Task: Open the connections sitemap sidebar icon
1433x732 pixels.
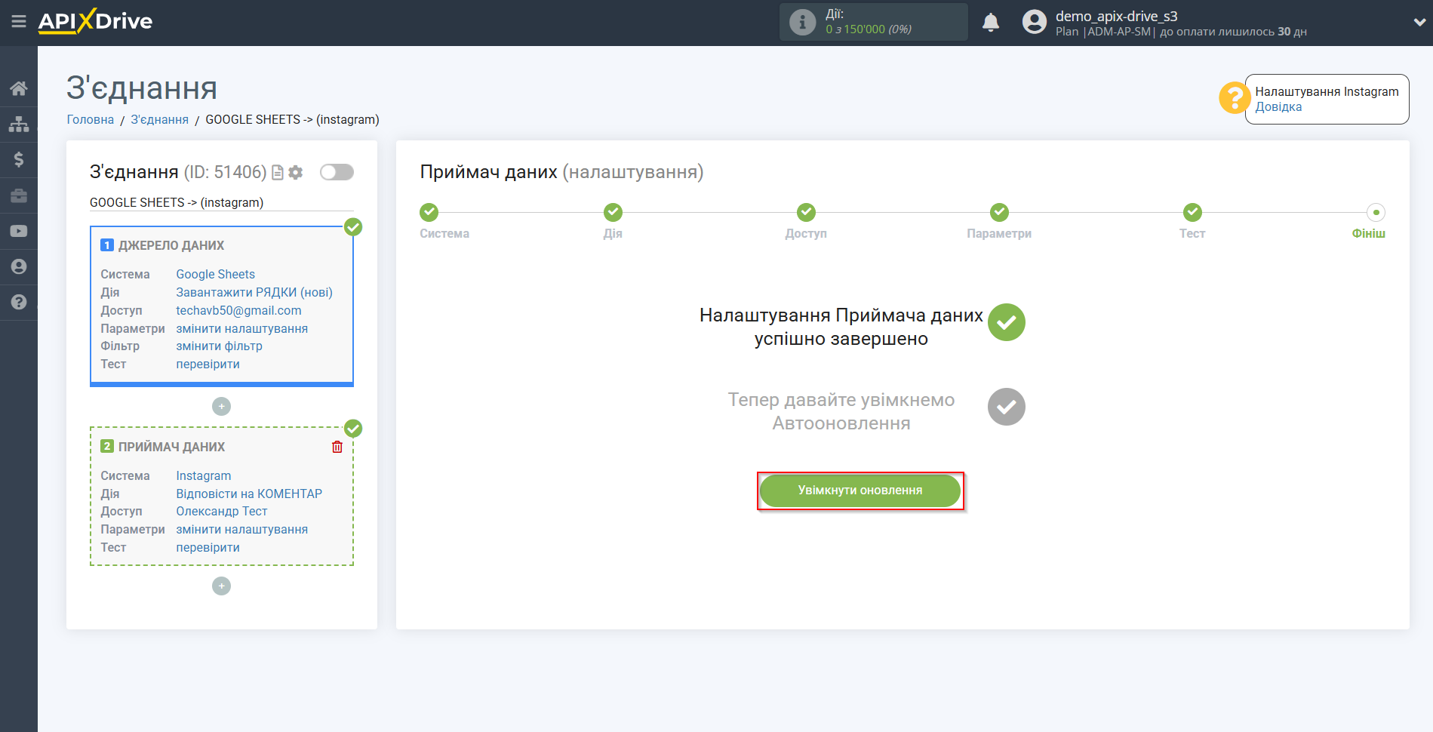Action: click(x=19, y=124)
